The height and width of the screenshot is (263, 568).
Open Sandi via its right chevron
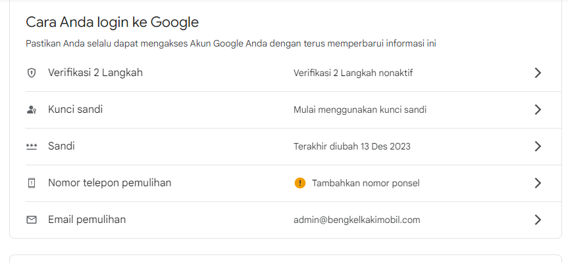point(538,146)
